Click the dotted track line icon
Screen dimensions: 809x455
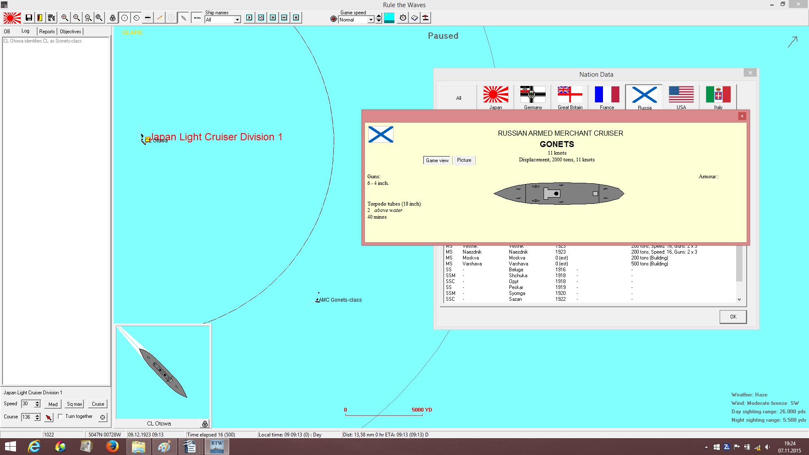(x=197, y=18)
